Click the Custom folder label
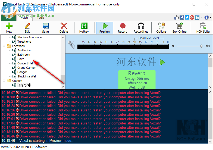Screen dimensions: 213x150 (x=17, y=81)
